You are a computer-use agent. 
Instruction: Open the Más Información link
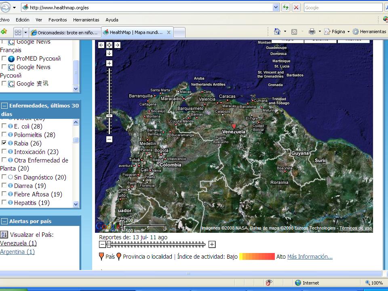[310, 257]
